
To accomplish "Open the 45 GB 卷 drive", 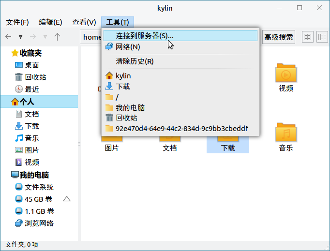I will tap(33, 199).
